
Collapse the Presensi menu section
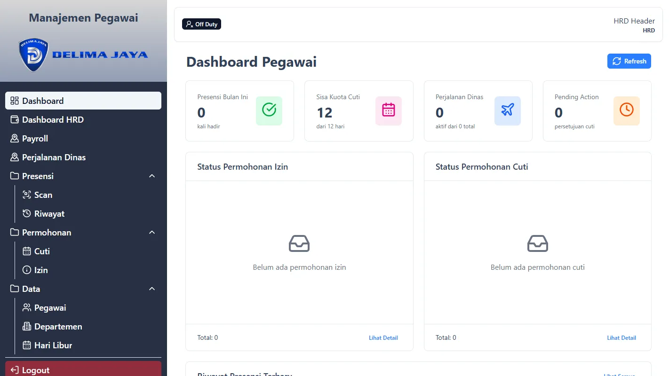coord(151,176)
